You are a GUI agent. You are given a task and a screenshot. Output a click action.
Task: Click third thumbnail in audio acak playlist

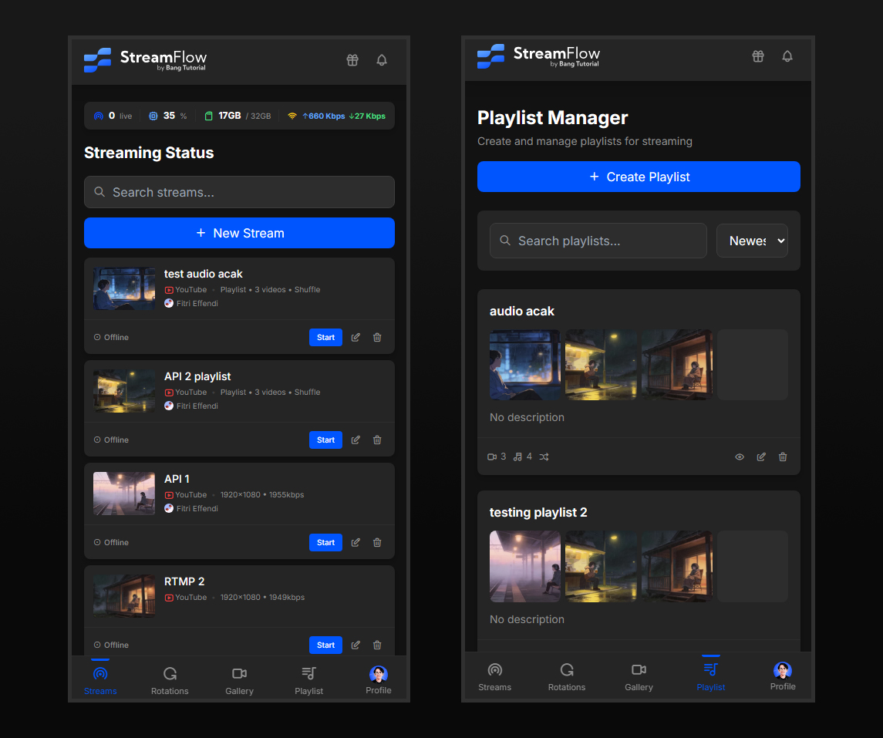[x=677, y=365]
